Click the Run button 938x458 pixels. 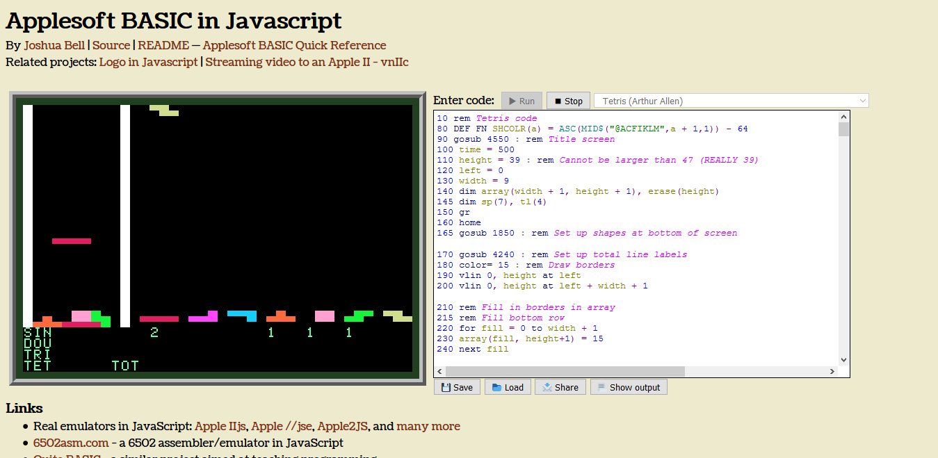(x=521, y=101)
